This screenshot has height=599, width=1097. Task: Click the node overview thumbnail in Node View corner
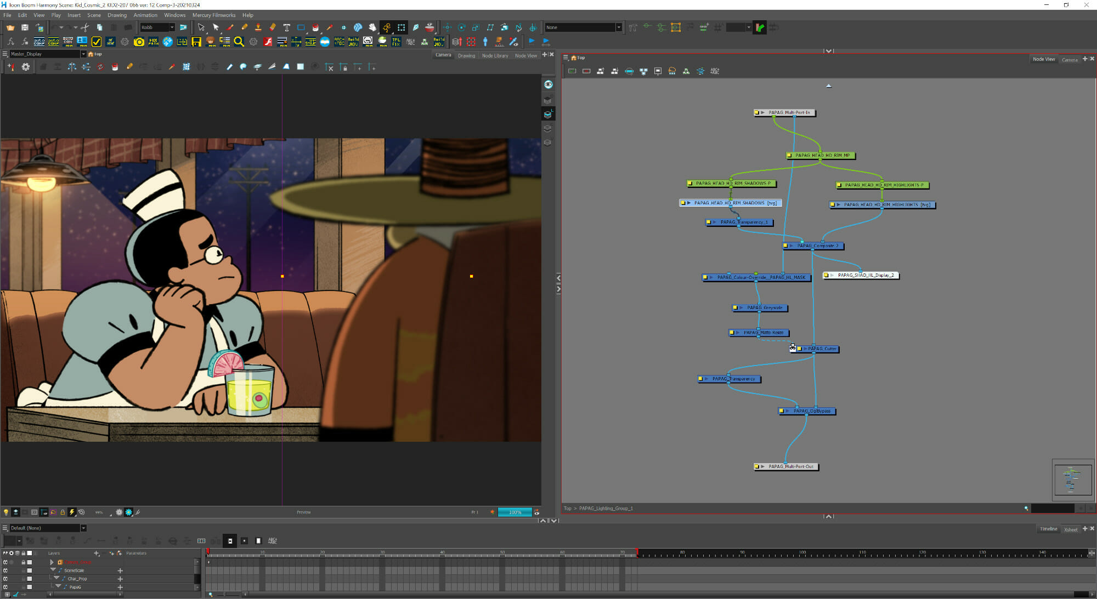(x=1073, y=480)
